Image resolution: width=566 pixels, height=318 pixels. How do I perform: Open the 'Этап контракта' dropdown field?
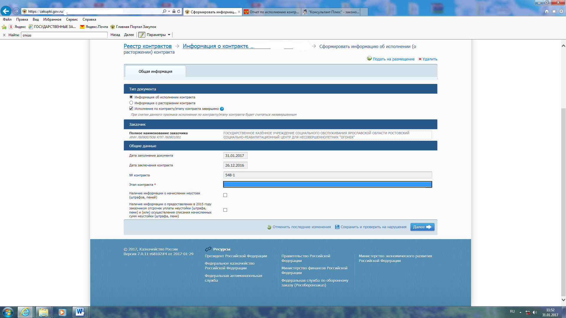pos(327,184)
